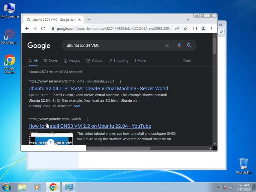This screenshot has height=192, width=256.
Task: Share this page via the share icon
Action: point(177,29)
